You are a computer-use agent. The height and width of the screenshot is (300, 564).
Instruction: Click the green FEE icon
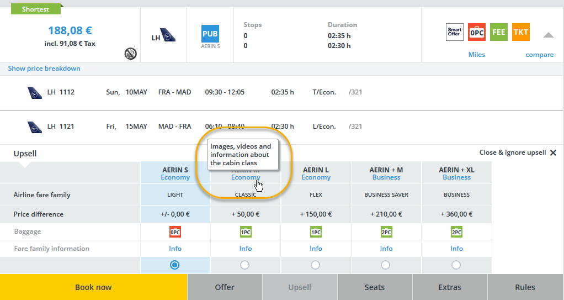[498, 32]
